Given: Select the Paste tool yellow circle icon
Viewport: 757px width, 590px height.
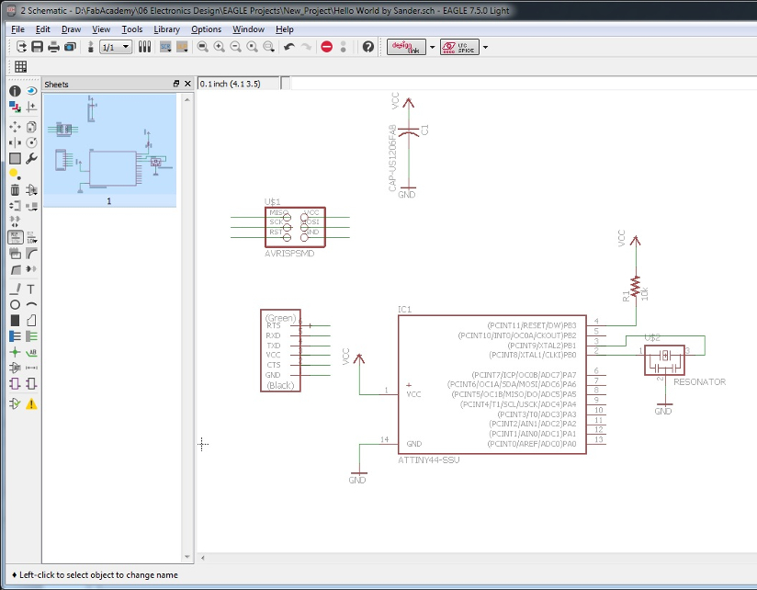Looking at the screenshot, I should 15,174.
